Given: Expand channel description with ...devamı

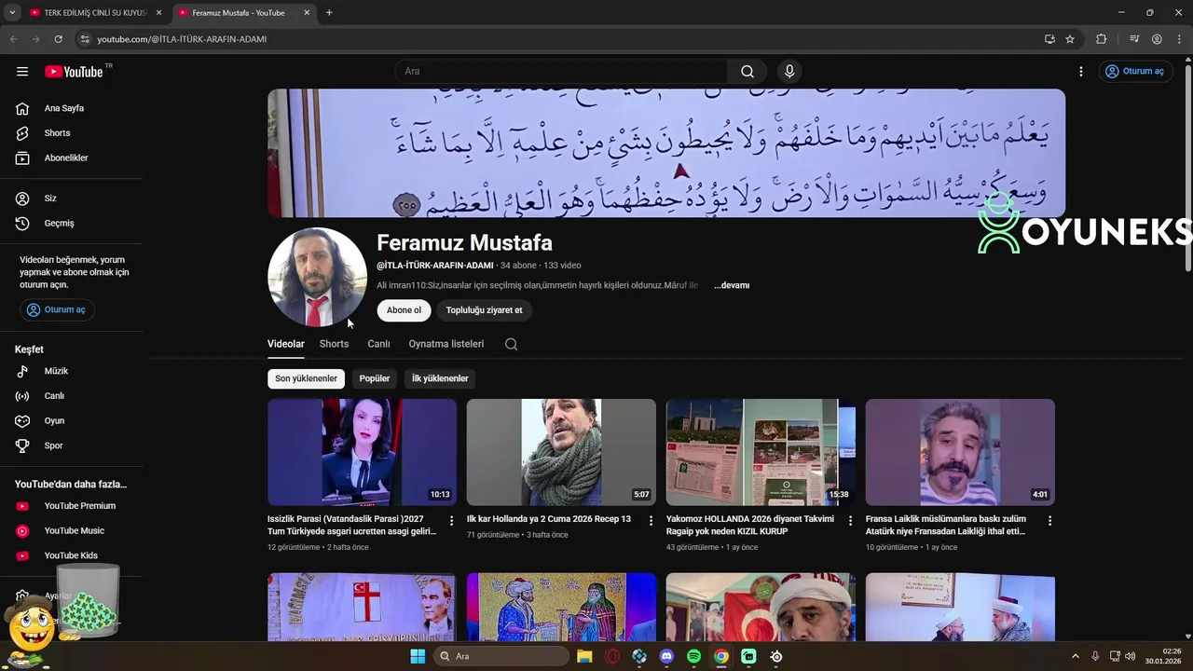Looking at the screenshot, I should [732, 285].
